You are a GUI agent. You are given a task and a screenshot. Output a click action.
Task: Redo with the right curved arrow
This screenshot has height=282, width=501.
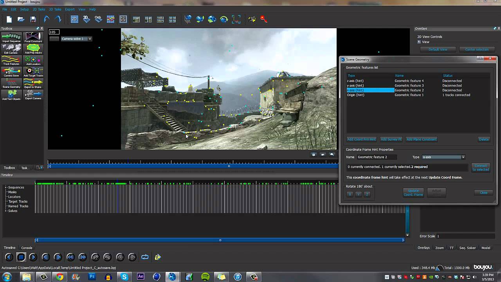pos(58,19)
